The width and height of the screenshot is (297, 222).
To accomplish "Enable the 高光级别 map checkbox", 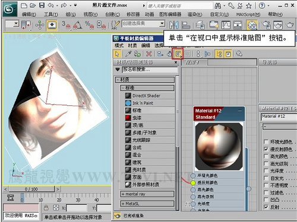I will tap(266, 164).
